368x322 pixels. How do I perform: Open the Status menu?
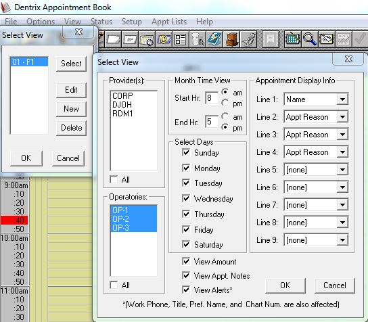(x=101, y=22)
